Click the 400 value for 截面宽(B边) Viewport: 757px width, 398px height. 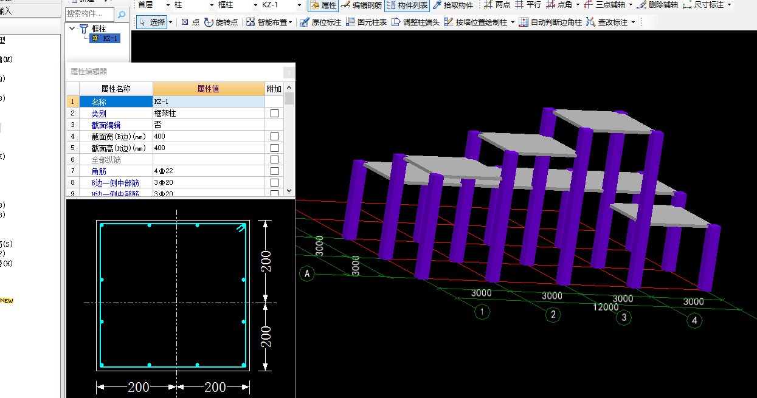click(209, 136)
